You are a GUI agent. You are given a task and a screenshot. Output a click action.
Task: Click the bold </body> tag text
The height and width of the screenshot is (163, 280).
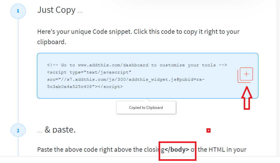pos(177,150)
